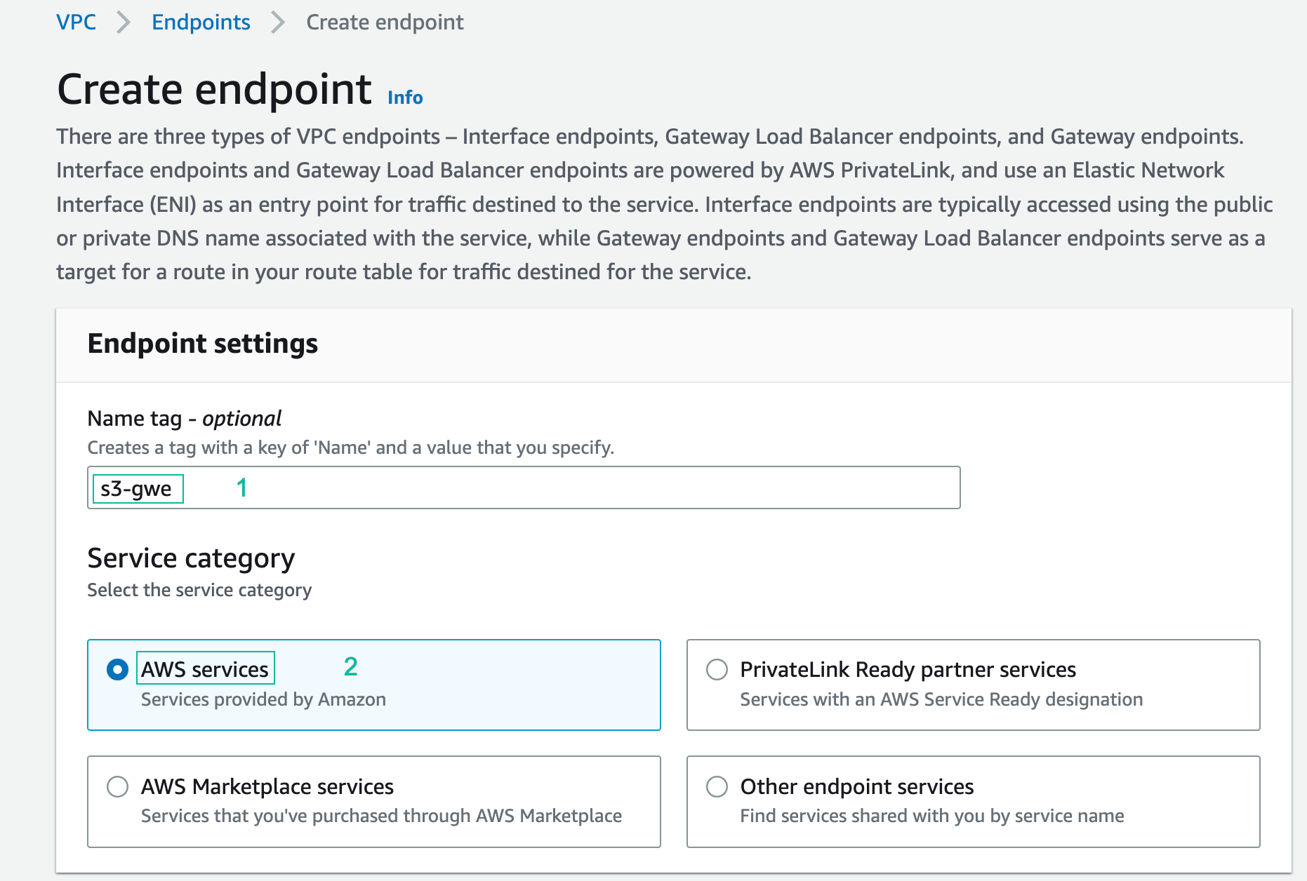
Task: Click the Other endpoint services card
Action: click(x=974, y=802)
